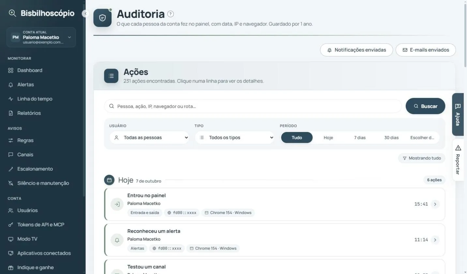467x274 pixels.
Task: Click the Silêncio e manutenção bell-off icon
Action: point(11,183)
